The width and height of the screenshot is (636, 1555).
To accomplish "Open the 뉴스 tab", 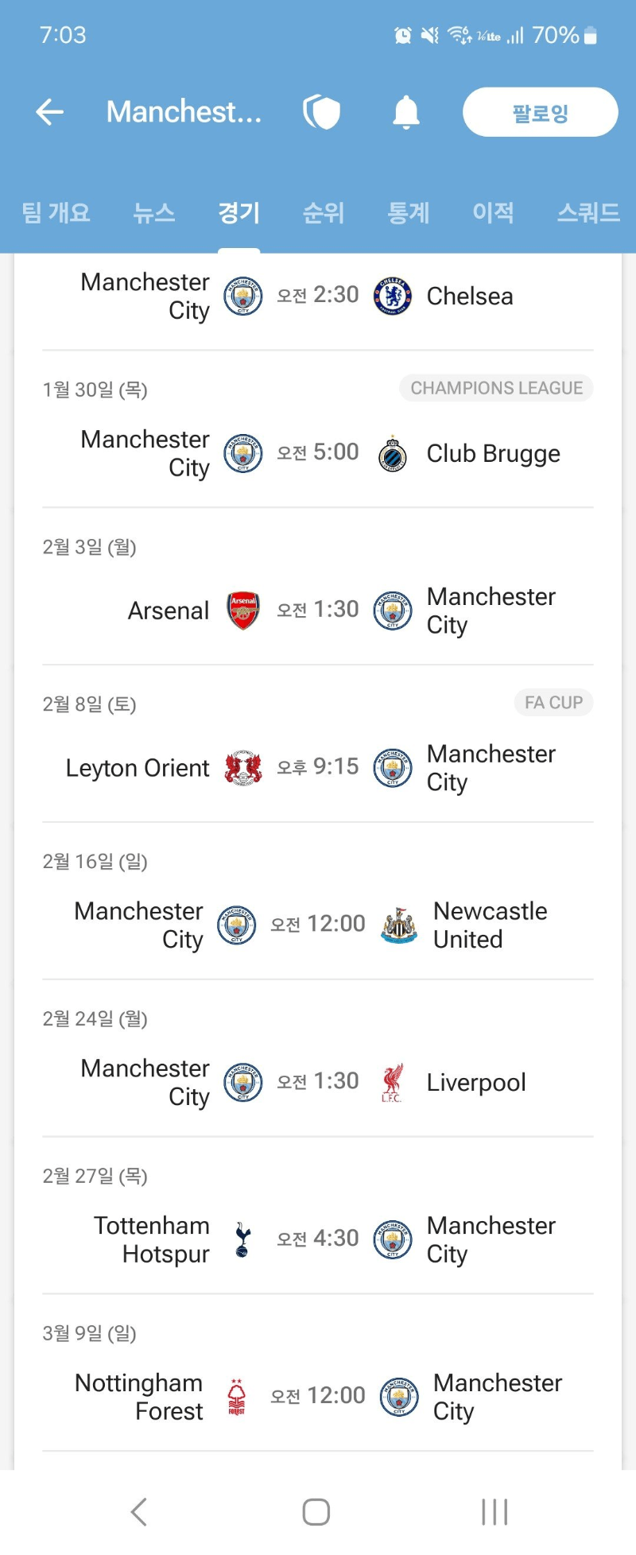I will pos(154,212).
